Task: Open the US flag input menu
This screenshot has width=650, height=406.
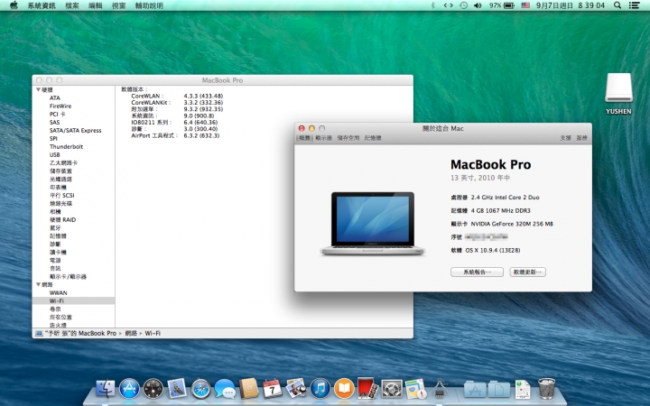Action: 525,5
